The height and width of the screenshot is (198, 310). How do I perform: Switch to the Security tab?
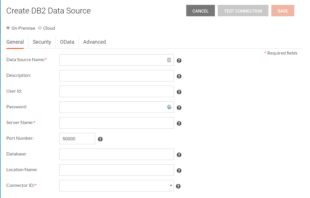[42, 42]
